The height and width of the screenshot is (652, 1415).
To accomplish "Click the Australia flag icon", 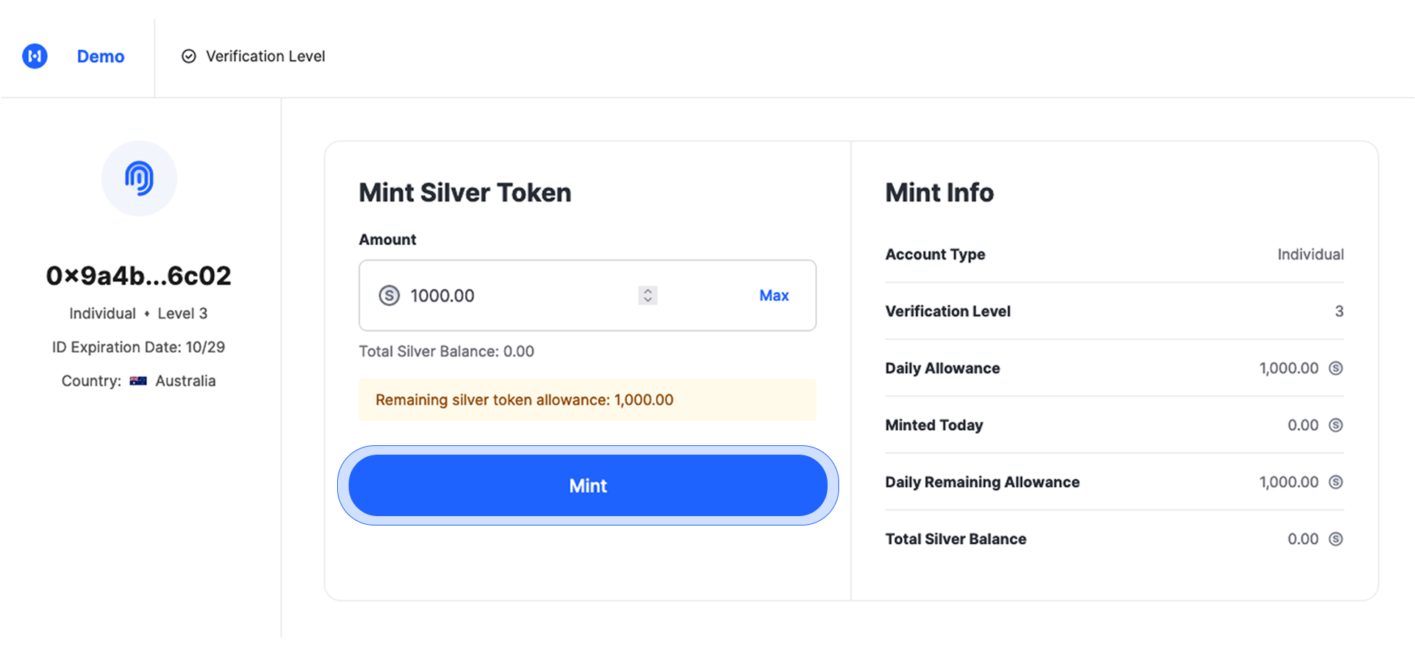I will pos(138,381).
